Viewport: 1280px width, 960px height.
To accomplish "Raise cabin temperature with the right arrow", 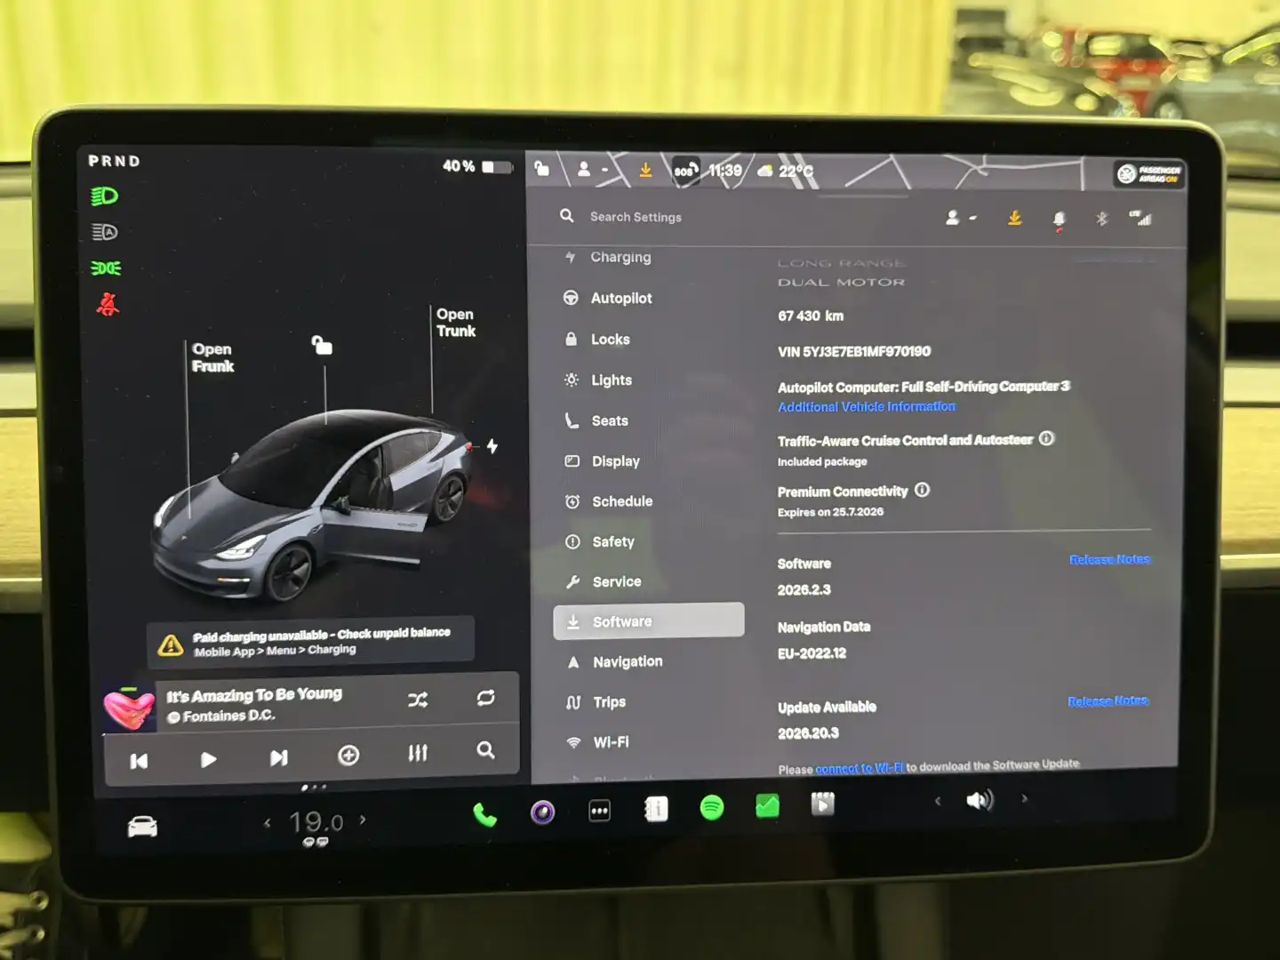I will (362, 820).
